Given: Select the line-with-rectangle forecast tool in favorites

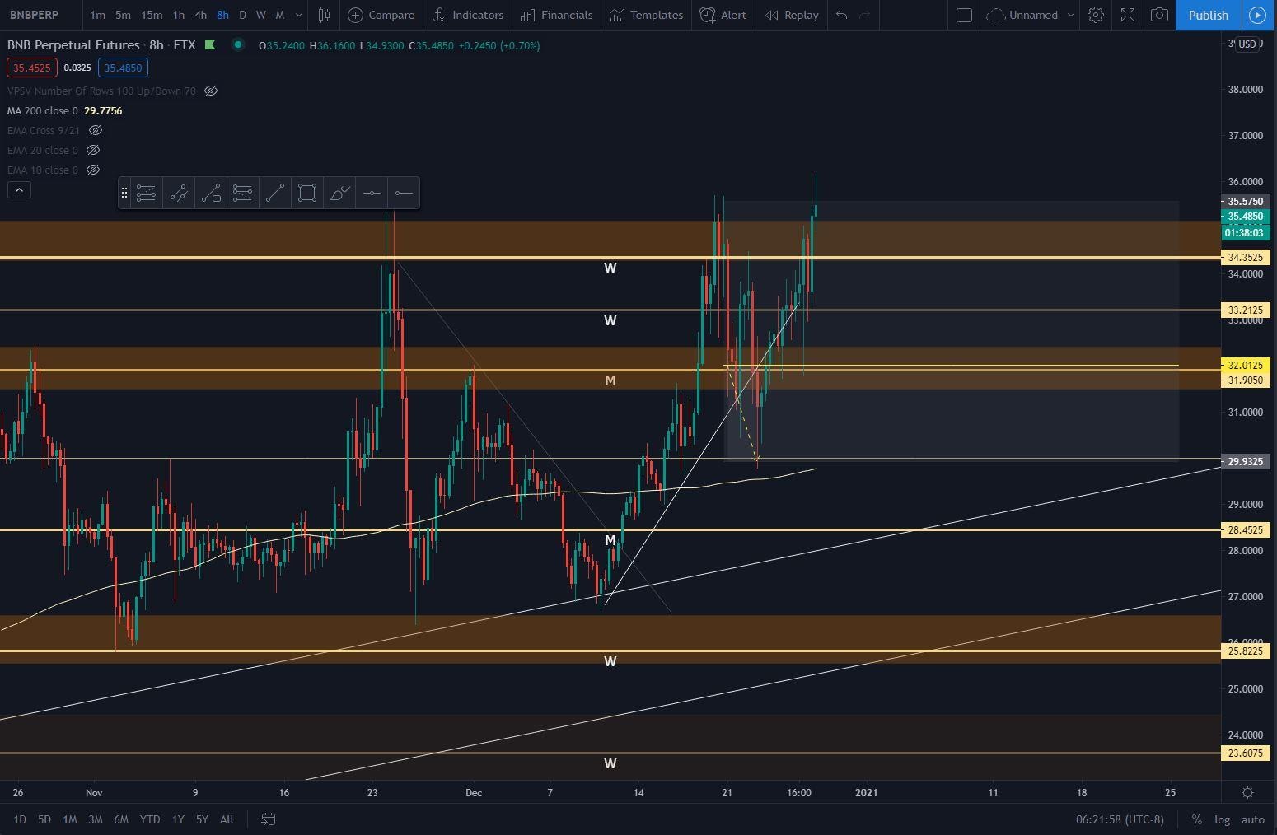Looking at the screenshot, I should pos(211,193).
